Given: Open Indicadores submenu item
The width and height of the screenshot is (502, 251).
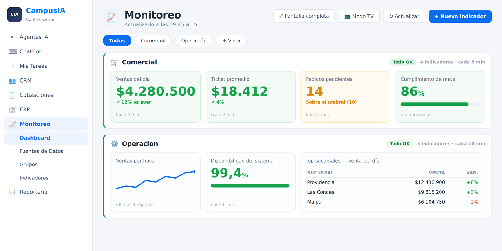Looking at the screenshot, I should [46, 178].
